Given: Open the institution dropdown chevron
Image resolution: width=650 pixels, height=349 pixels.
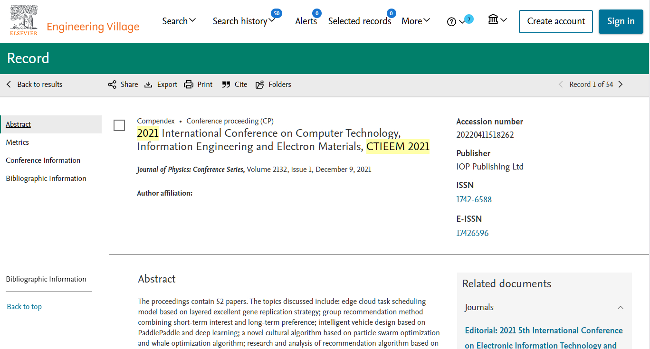Looking at the screenshot, I should point(504,19).
